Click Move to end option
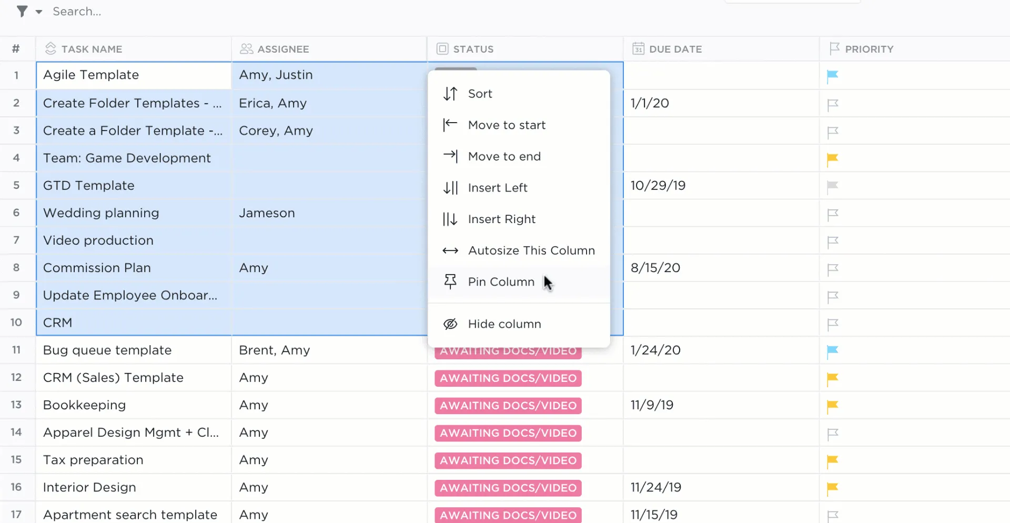1010x523 pixels. [x=504, y=156]
